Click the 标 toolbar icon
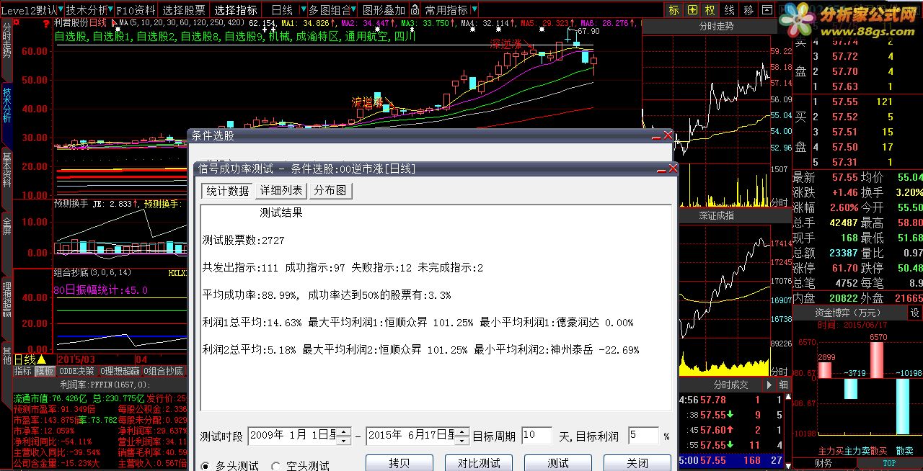 click(674, 10)
